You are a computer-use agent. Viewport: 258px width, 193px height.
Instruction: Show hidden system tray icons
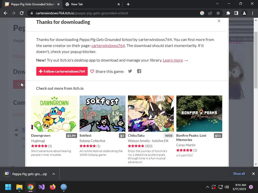pos(208,187)
